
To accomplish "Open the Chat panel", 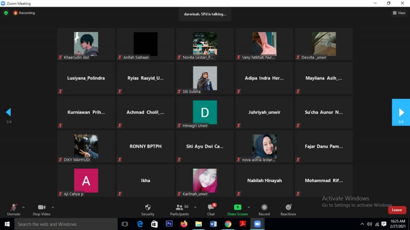I will [211, 207].
